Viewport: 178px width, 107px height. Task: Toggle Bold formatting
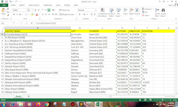point(14,14)
